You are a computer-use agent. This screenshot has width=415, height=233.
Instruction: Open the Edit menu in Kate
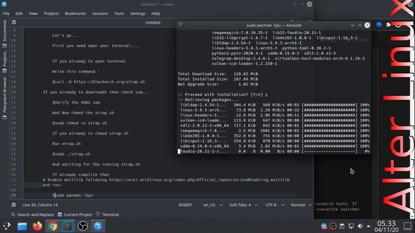pos(19,14)
